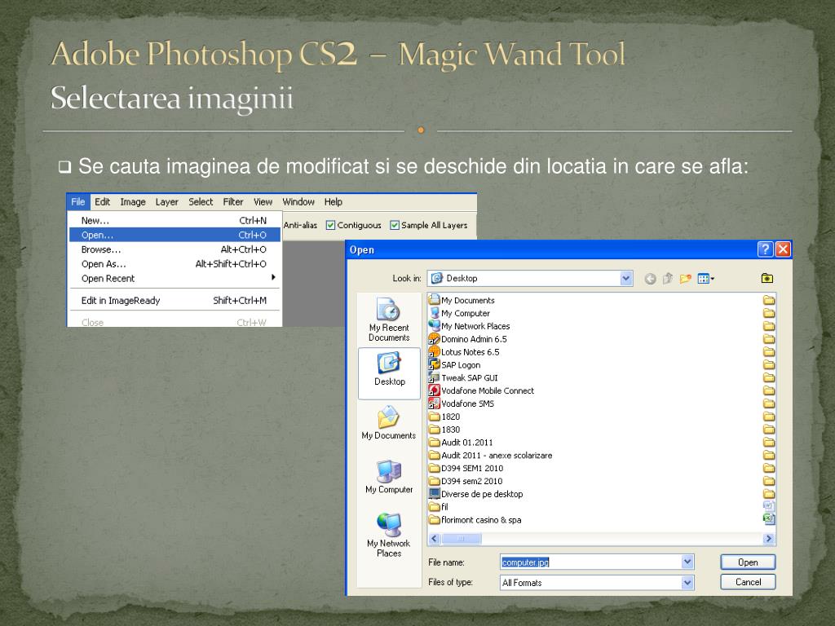Expand the Look in Desktop dropdown
Screen dimensions: 835x626
pyautogui.click(x=625, y=278)
